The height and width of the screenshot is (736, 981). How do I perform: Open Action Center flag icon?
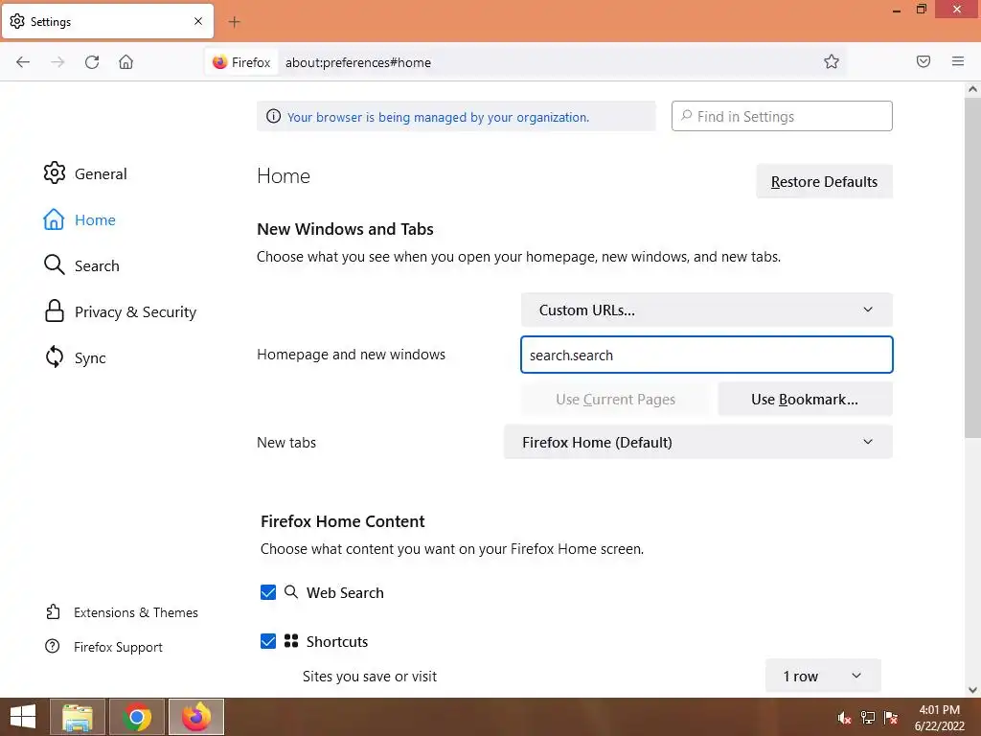coord(891,718)
